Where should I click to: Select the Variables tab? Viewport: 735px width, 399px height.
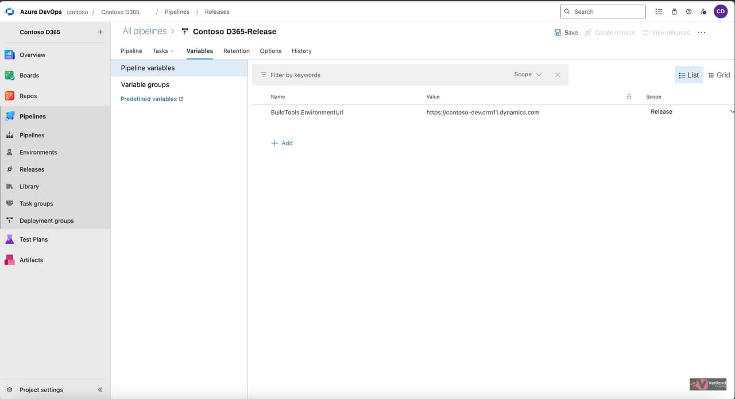[200, 51]
